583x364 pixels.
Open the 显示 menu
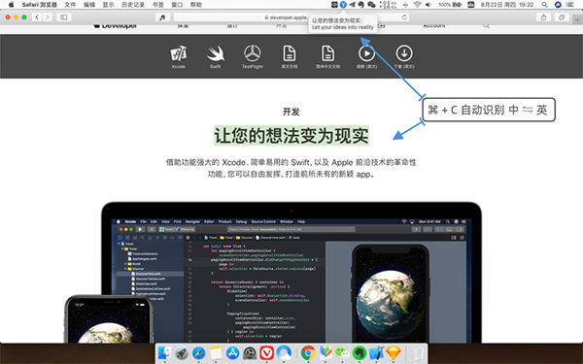[108, 5]
